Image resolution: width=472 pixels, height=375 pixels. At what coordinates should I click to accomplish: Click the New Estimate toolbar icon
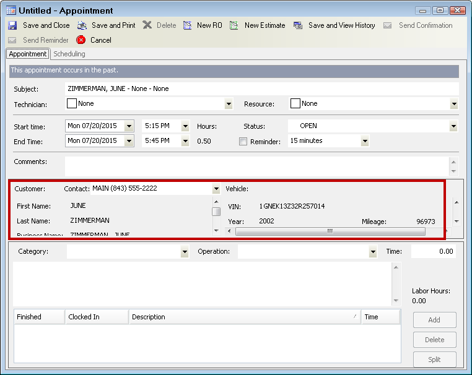(234, 25)
